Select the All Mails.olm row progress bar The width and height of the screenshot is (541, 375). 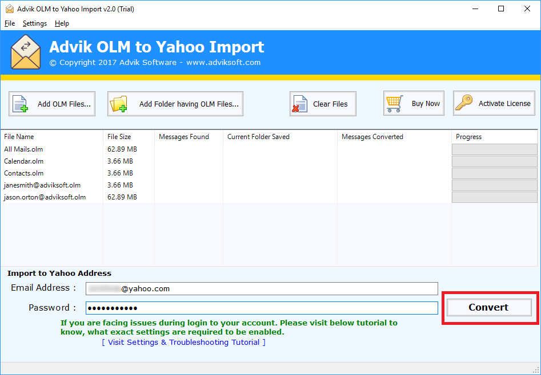click(494, 149)
